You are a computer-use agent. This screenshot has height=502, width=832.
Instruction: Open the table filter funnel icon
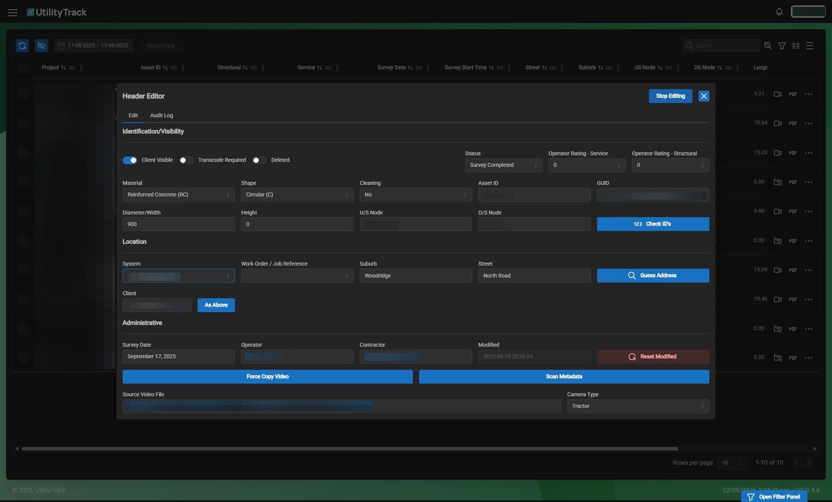[x=782, y=46]
